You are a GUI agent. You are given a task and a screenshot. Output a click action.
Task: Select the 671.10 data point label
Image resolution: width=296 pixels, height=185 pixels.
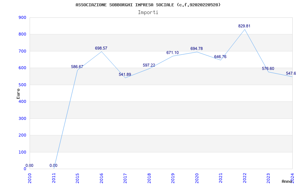(x=172, y=53)
